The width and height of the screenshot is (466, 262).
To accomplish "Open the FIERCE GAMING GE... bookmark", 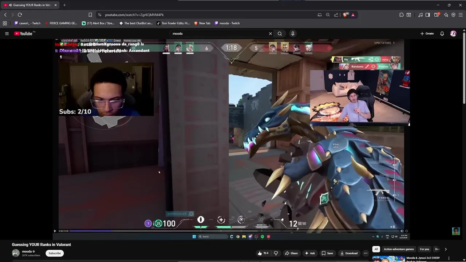I will (61, 23).
